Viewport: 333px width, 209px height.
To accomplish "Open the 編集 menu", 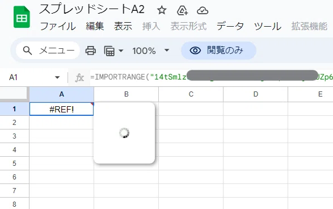I will tap(95, 26).
